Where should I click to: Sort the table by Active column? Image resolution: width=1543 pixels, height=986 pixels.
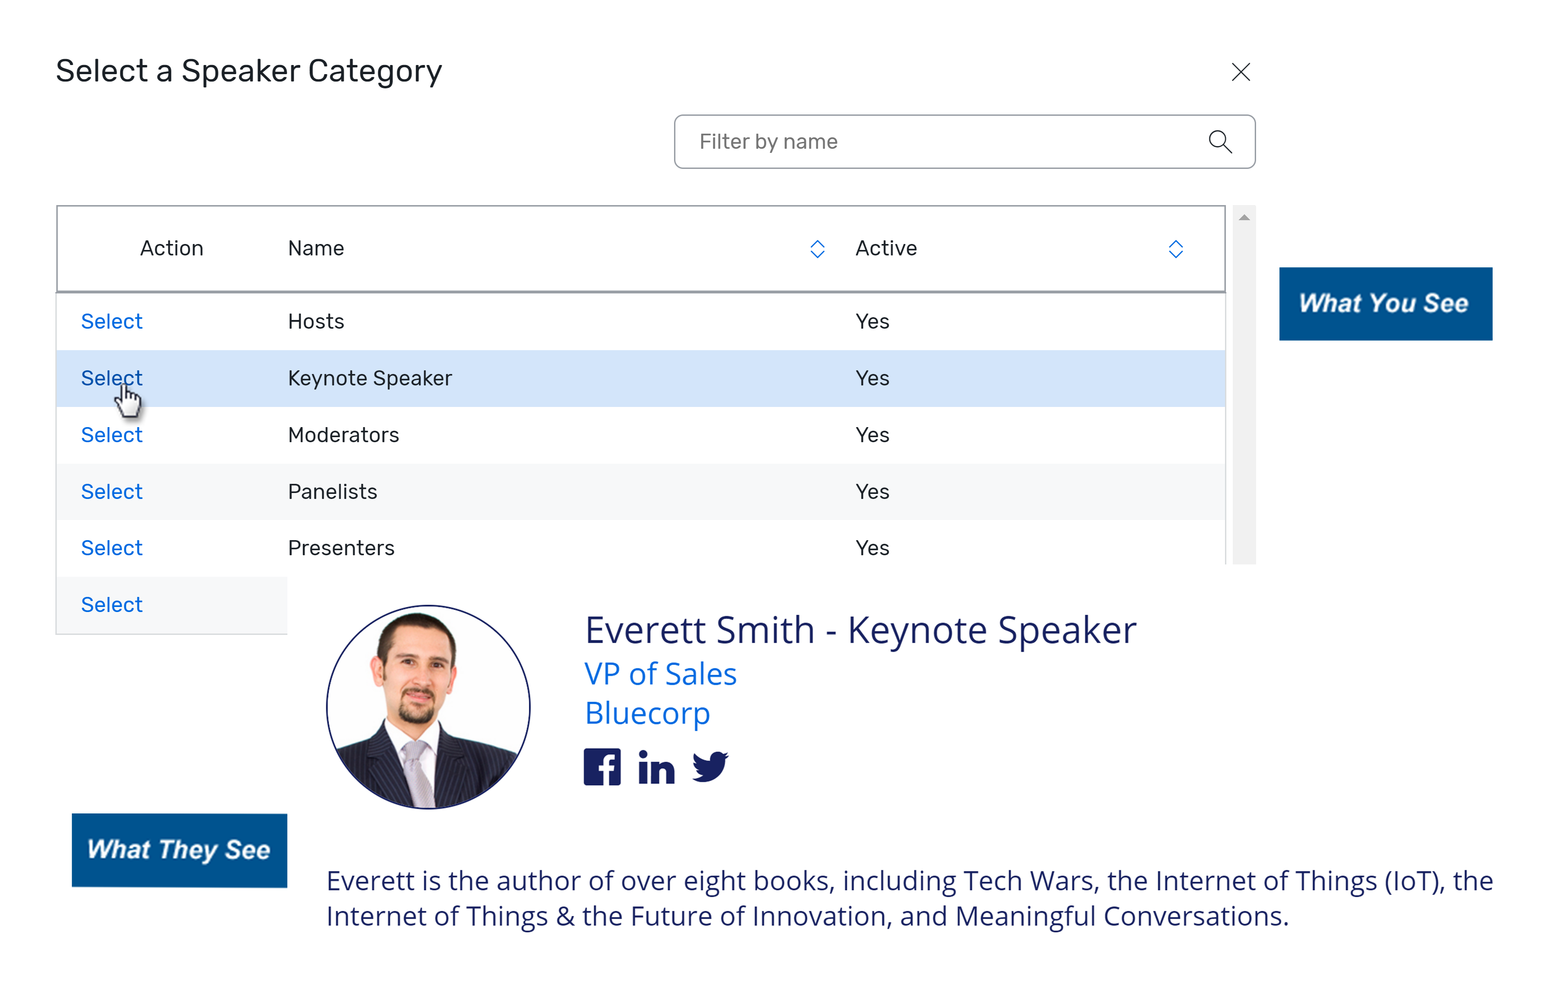click(x=1175, y=249)
